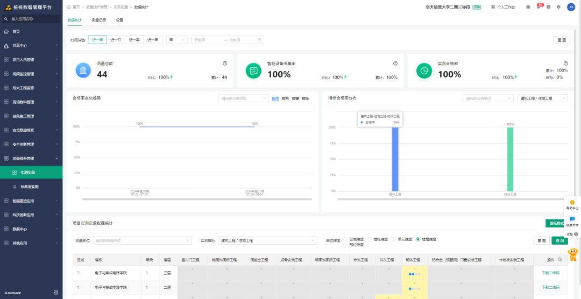The width and height of the screenshot is (581, 299).
Task: Click the info icon on 实测合格率 card
Action: tap(565, 63)
